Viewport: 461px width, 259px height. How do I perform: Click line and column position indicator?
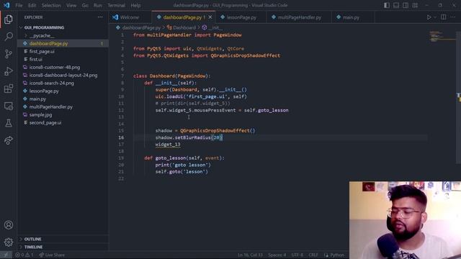click(x=250, y=255)
